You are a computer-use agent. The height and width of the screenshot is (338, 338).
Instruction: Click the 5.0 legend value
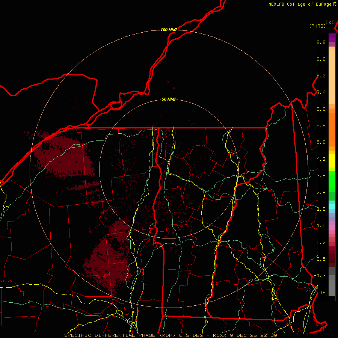tap(321, 142)
